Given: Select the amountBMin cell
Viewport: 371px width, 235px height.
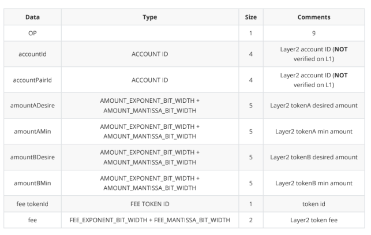Looking at the screenshot, I should [x=32, y=183].
